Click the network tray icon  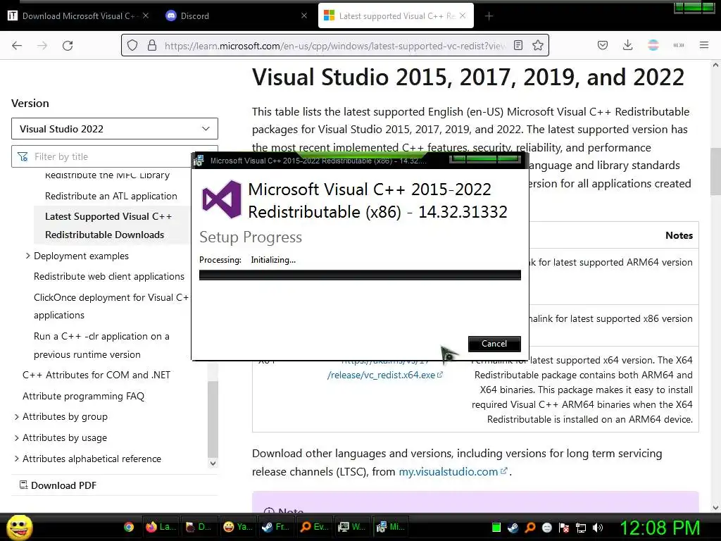(x=581, y=528)
